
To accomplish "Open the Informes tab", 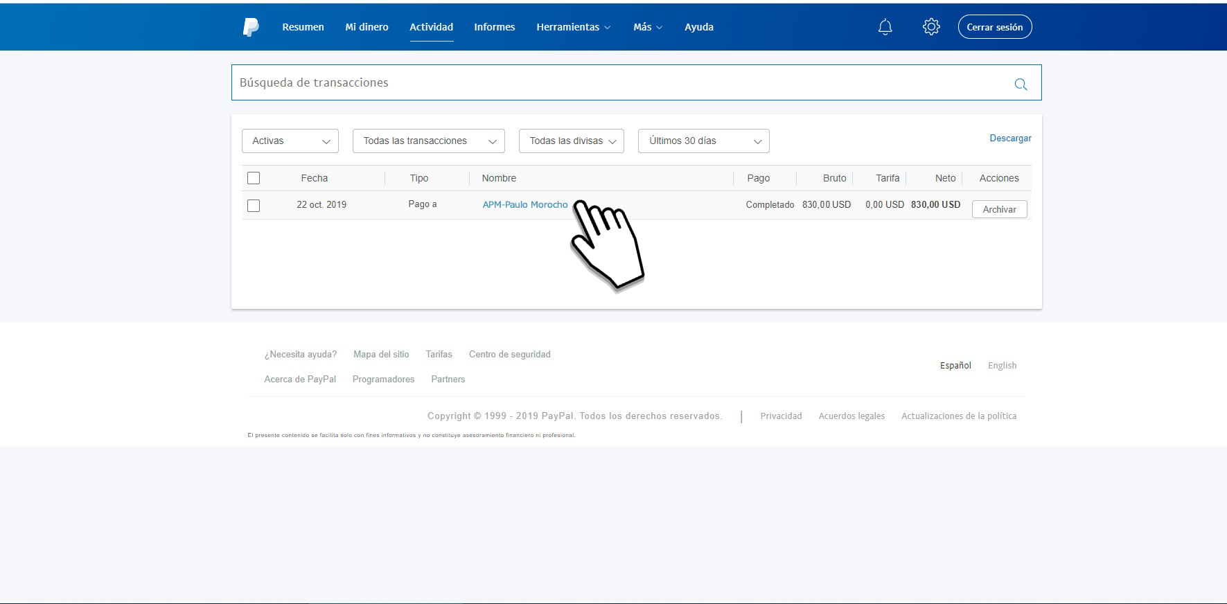I will [495, 27].
